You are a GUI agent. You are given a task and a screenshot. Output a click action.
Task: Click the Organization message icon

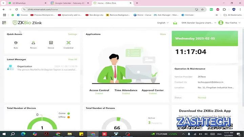coord(11,68)
